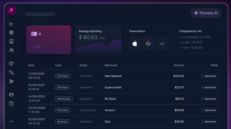
Task: Click the hand with pen icon in sidebar
Action: point(11,81)
